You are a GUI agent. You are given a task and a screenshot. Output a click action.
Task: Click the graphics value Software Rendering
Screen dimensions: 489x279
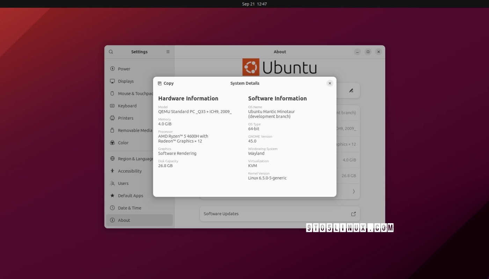(177, 153)
